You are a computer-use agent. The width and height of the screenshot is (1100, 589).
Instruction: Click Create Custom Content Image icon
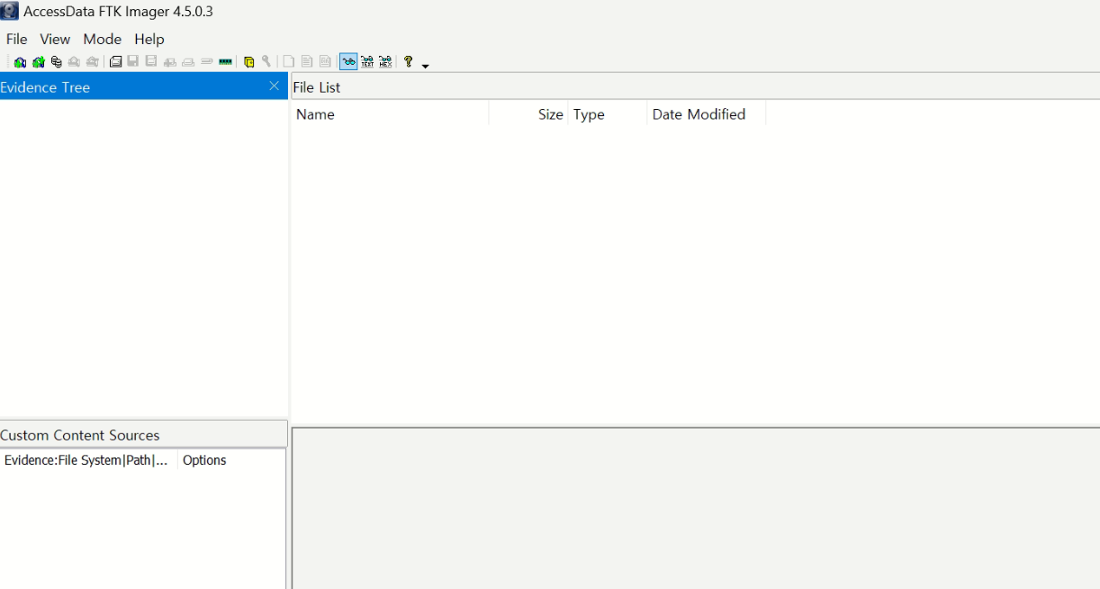click(x=188, y=62)
